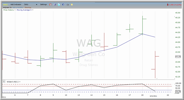Click the 45.00 price axis label
The height and width of the screenshot is (100, 184).
(178, 23)
